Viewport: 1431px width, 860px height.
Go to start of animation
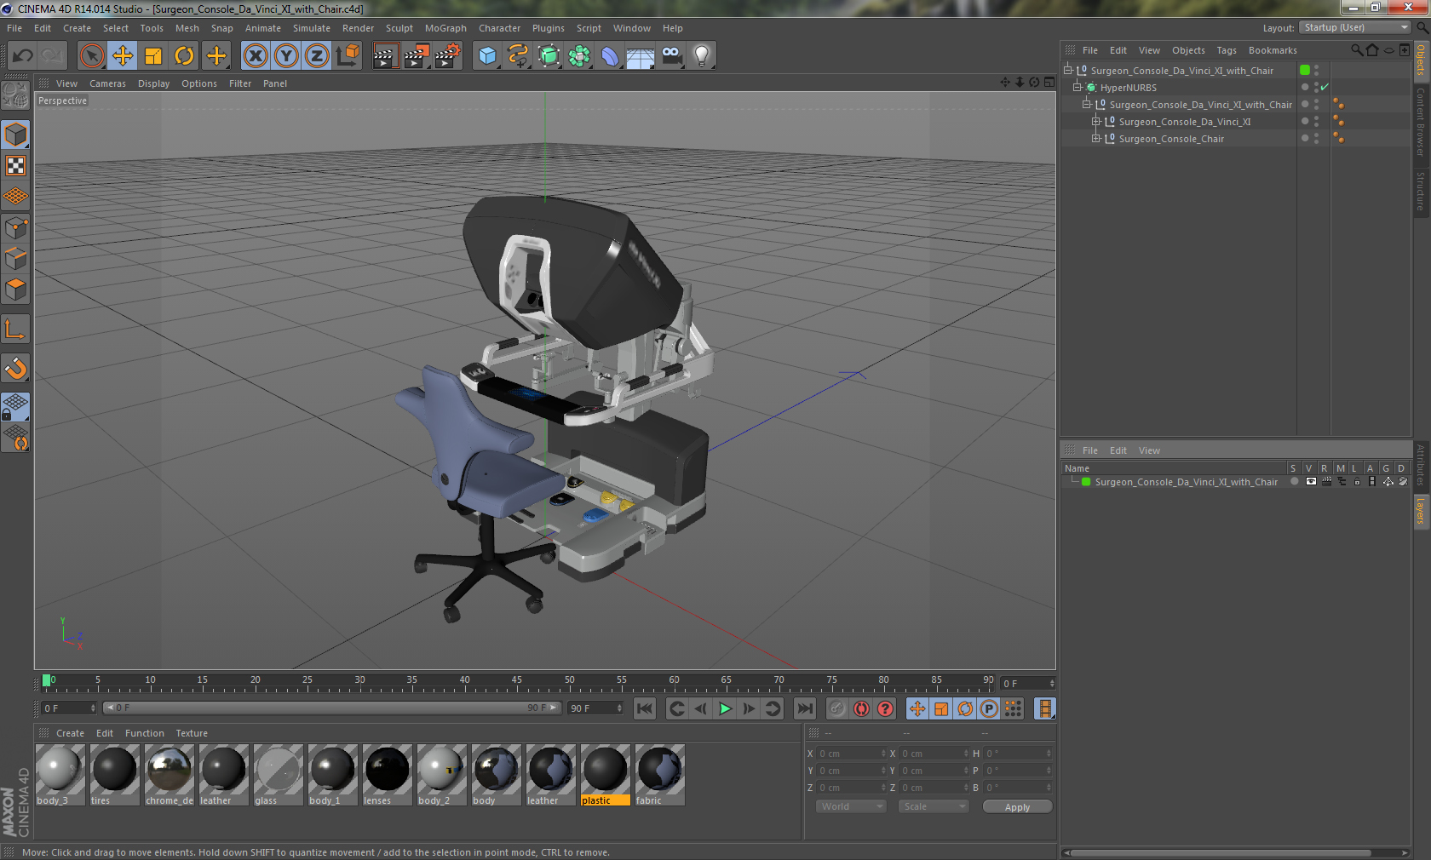(x=645, y=708)
